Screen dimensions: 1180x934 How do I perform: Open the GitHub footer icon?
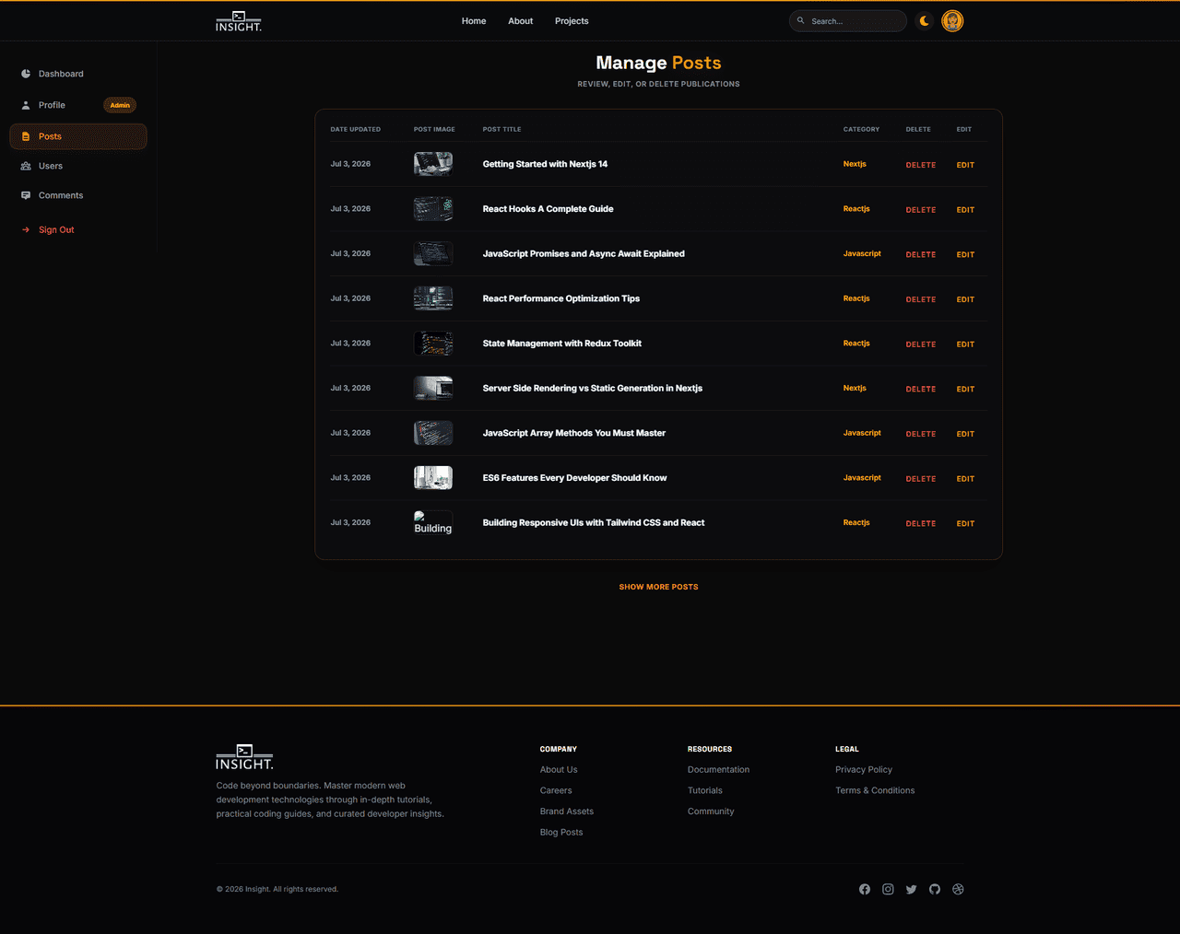click(935, 889)
